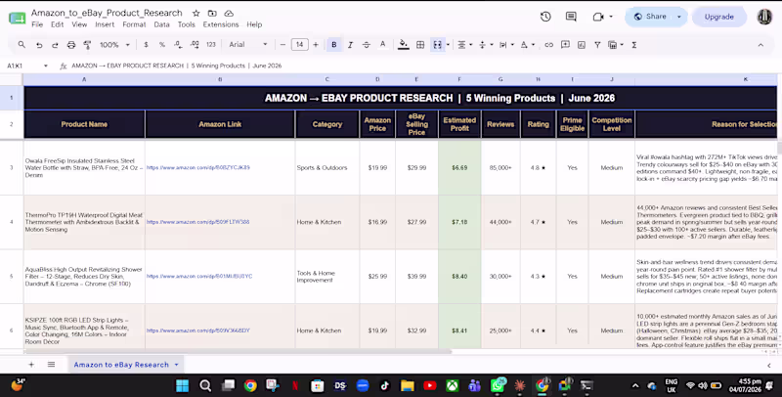782x397 pixels.
Task: Start a meeting with camera icon
Action: click(598, 17)
